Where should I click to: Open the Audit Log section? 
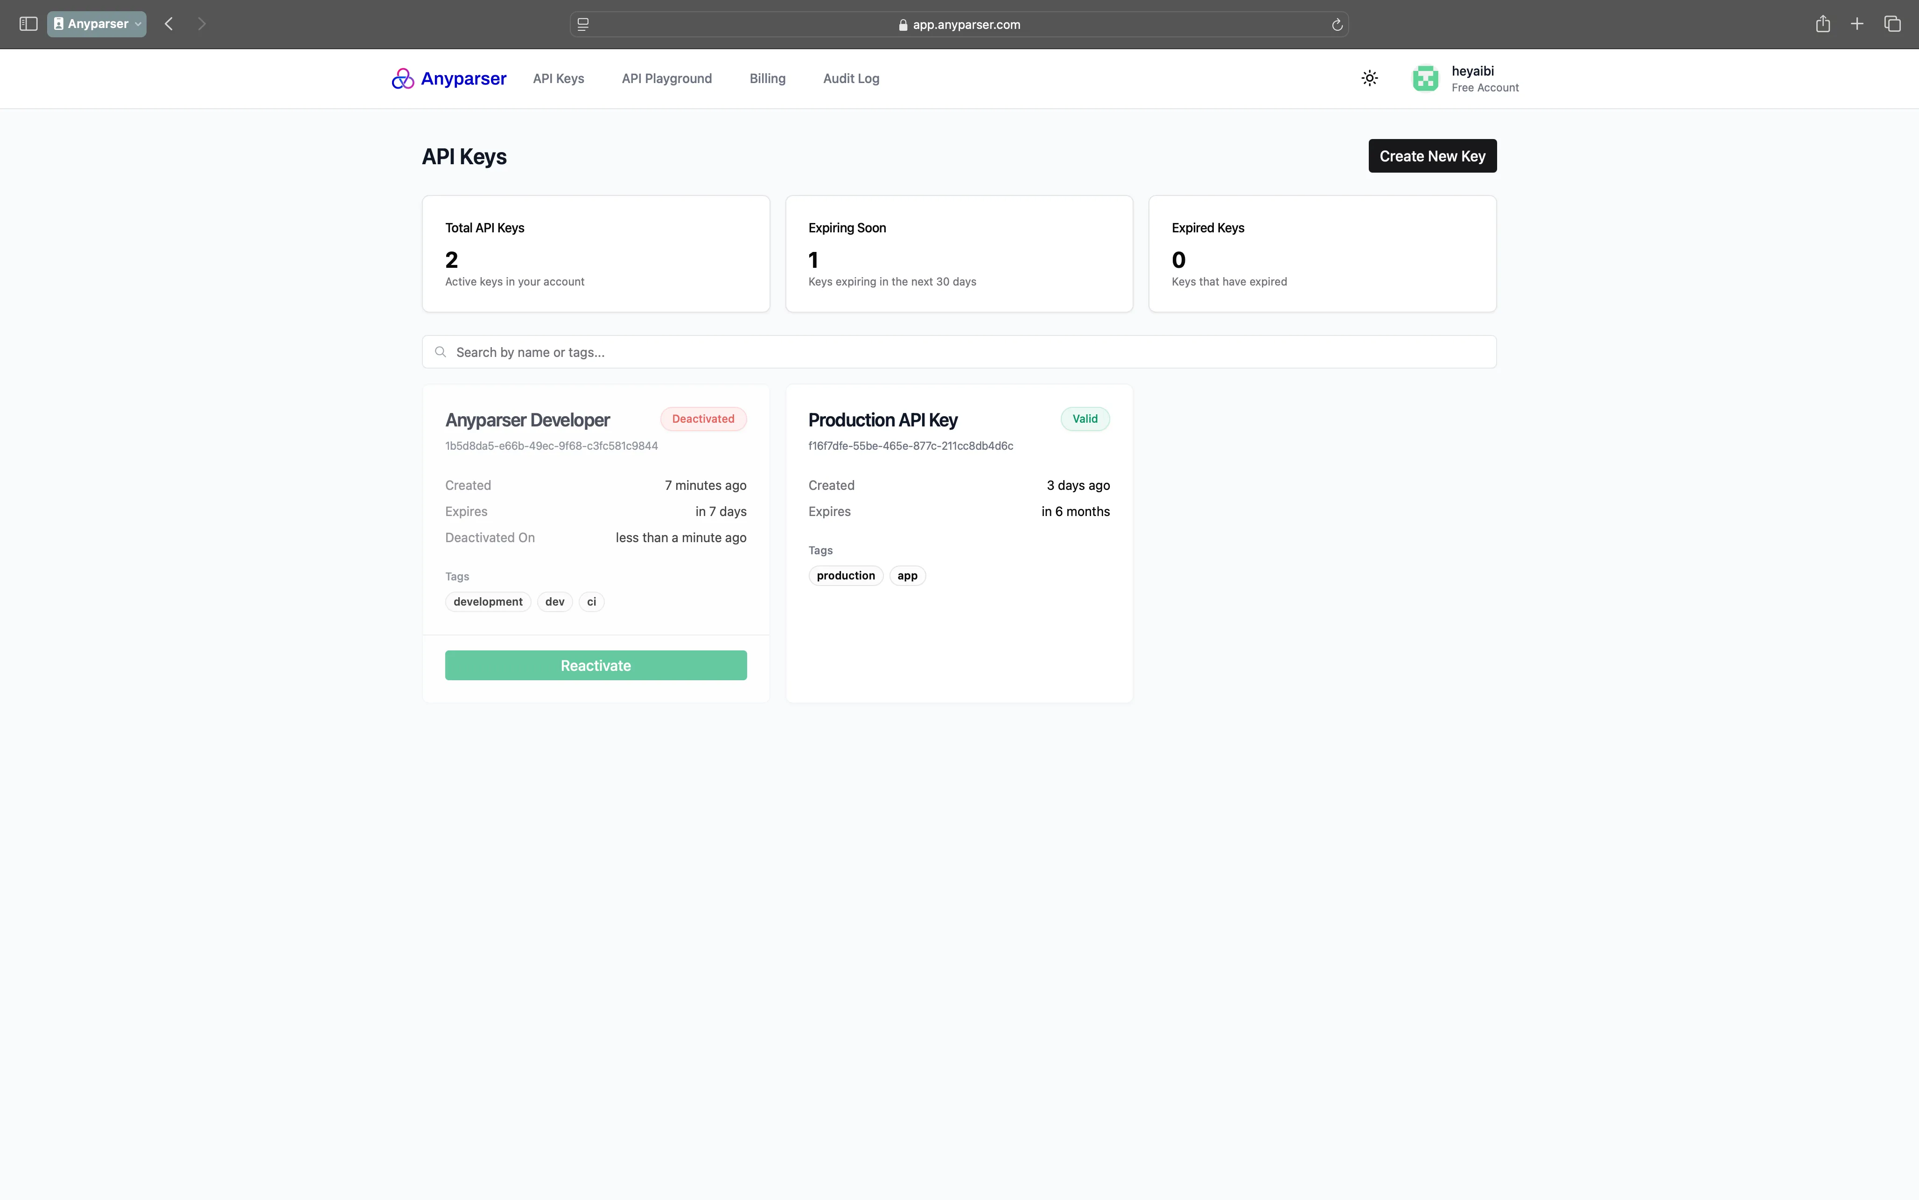pos(850,78)
